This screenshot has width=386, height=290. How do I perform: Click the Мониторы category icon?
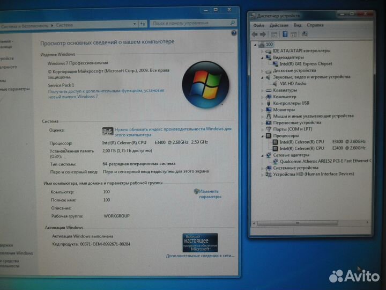coord(269,110)
